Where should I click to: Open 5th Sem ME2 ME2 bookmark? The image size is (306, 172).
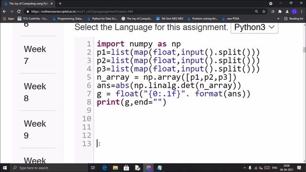click(x=170, y=19)
